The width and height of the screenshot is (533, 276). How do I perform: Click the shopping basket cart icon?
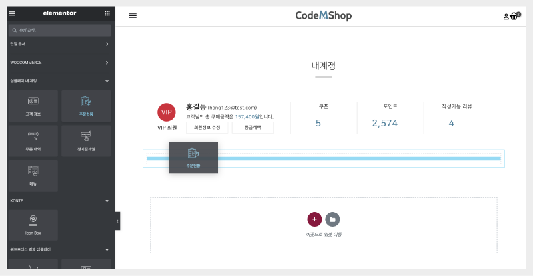[x=514, y=16]
